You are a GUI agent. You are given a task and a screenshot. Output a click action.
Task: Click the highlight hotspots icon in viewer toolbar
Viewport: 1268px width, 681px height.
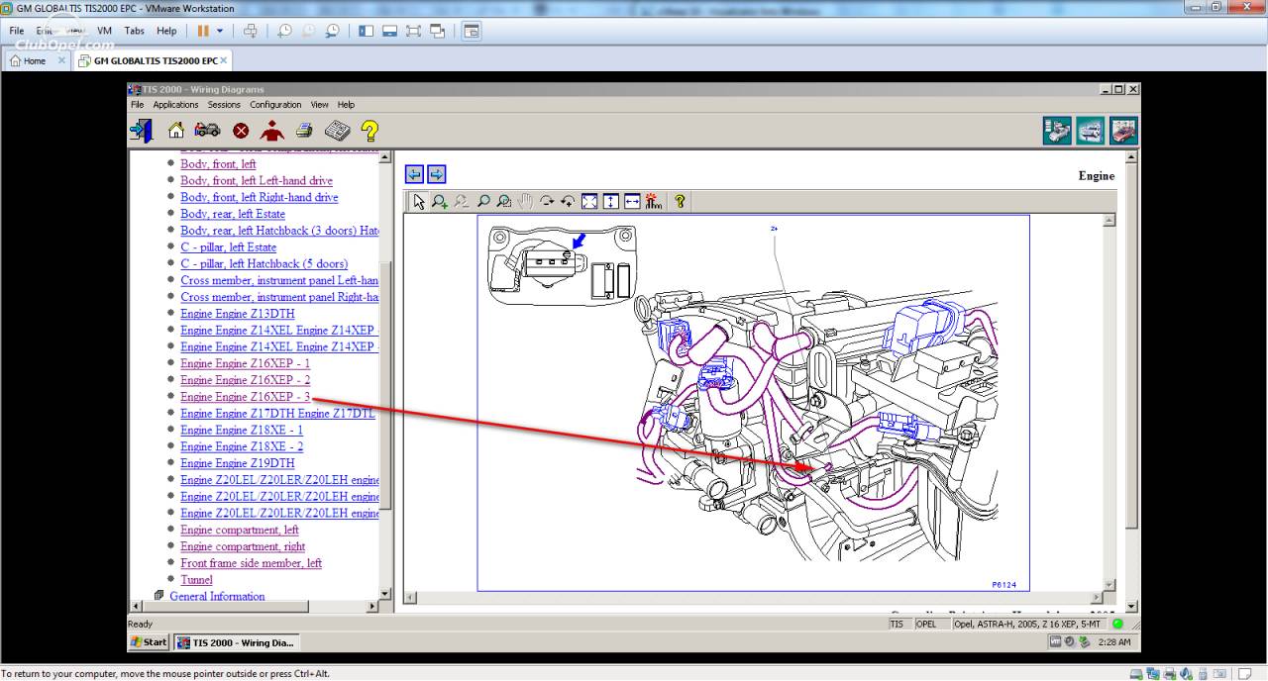pos(653,201)
